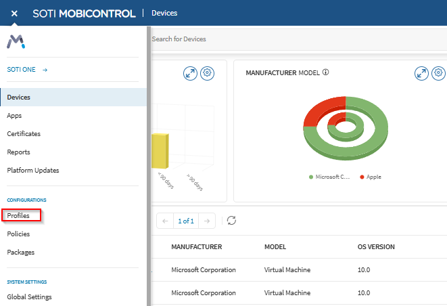The height and width of the screenshot is (306, 447).
Task: Select Devices in the side menu
Action: (x=73, y=97)
